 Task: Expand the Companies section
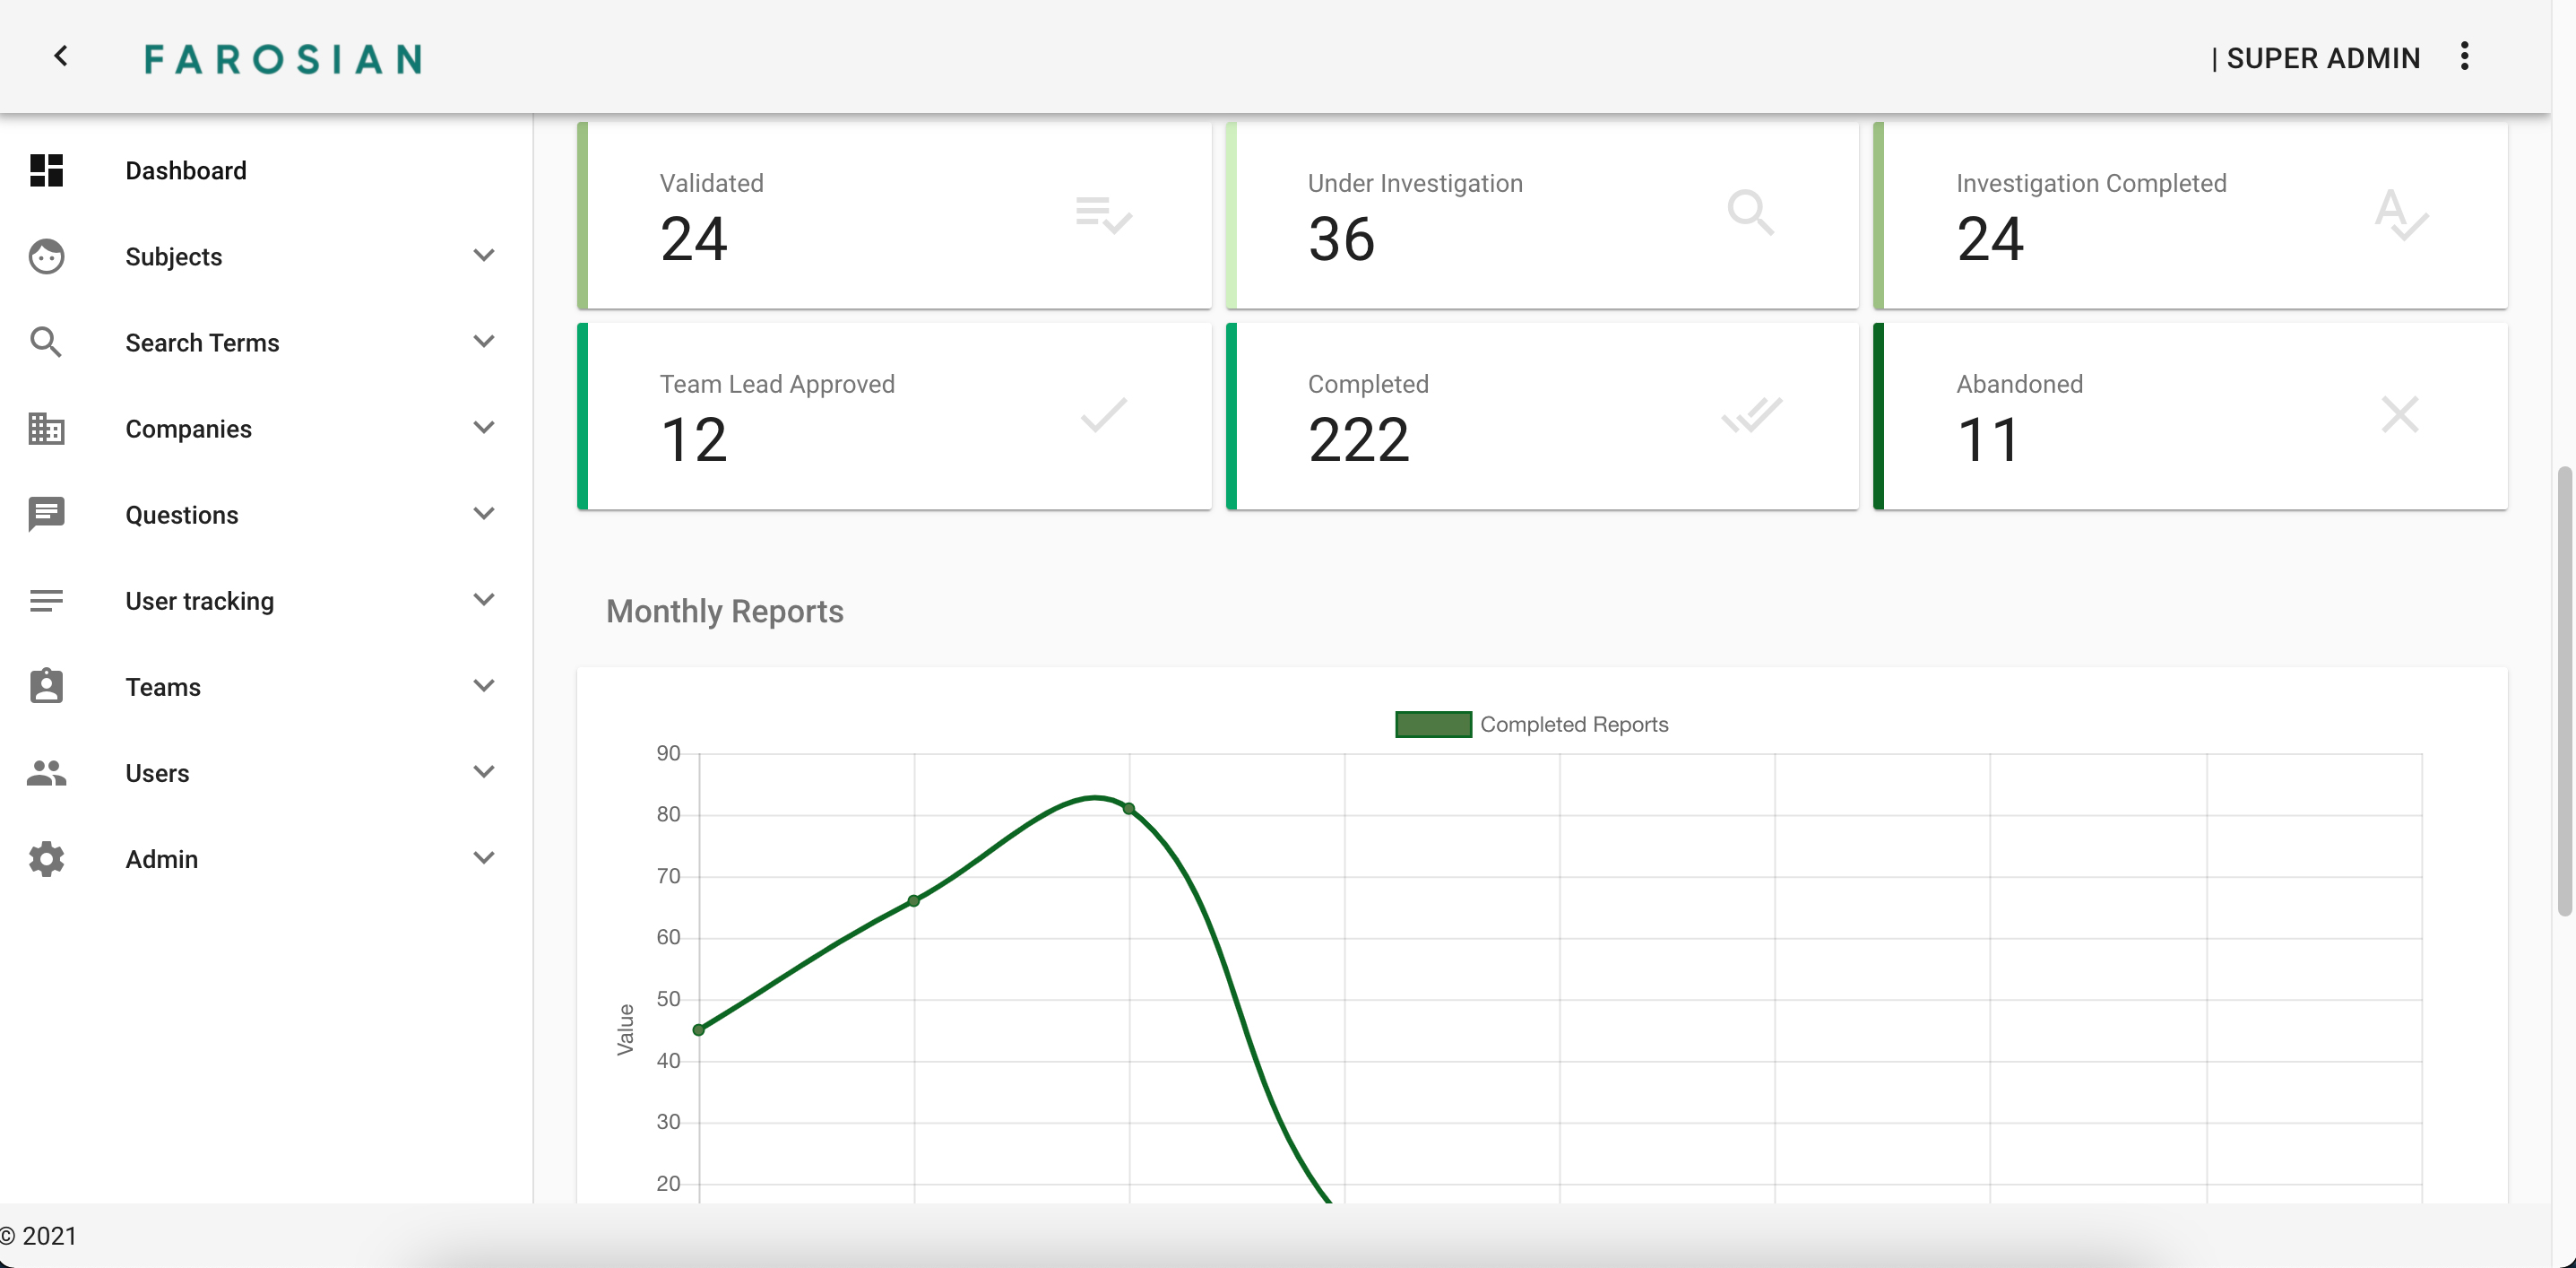[484, 429]
